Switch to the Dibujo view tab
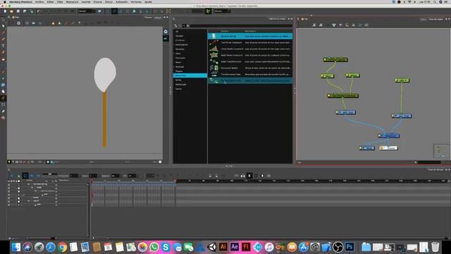Viewport: 451px width, 254px height. [158, 18]
